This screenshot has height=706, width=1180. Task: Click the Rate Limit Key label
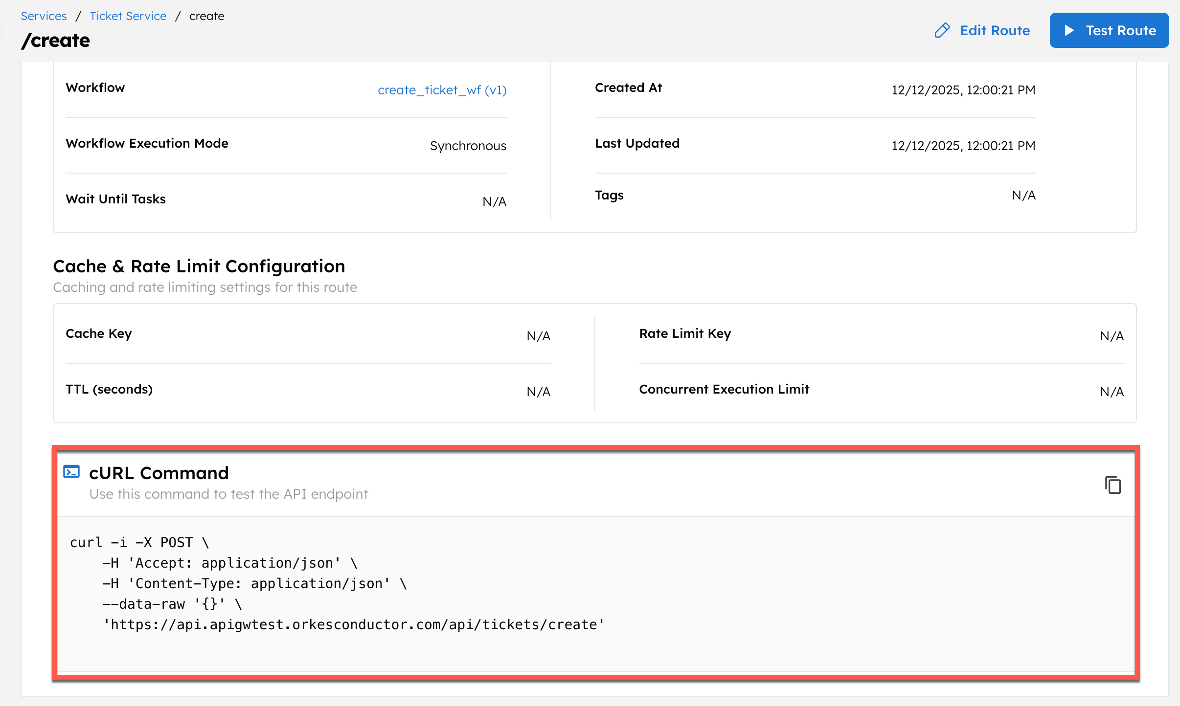coord(684,333)
